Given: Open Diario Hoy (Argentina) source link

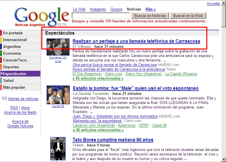Looking at the screenshot, I should pos(144,74).
